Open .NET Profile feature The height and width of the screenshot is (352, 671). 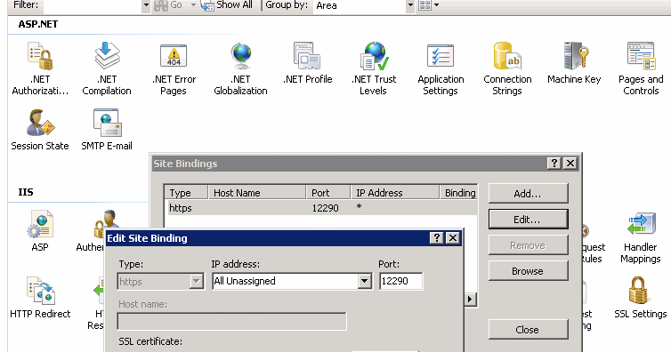tap(307, 63)
